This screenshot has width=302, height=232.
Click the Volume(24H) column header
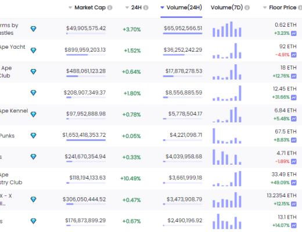tap(184, 8)
